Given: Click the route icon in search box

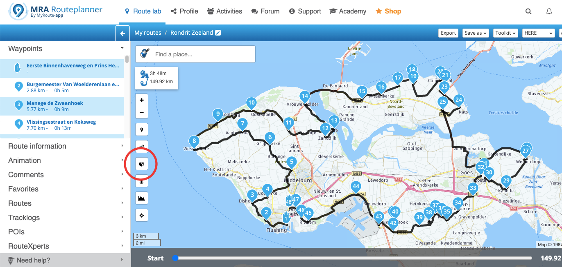Looking at the screenshot, I should coord(145,53).
